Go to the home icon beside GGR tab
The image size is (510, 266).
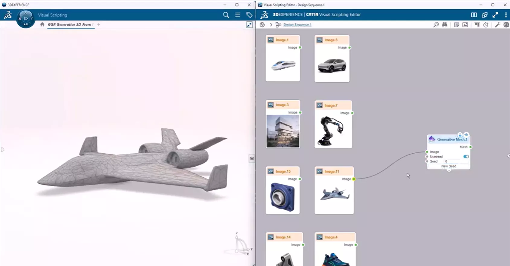[42, 24]
